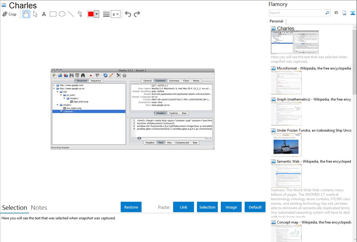This screenshot has width=357, height=242.
Task: Redo the last undone action
Action: click(x=137, y=14)
